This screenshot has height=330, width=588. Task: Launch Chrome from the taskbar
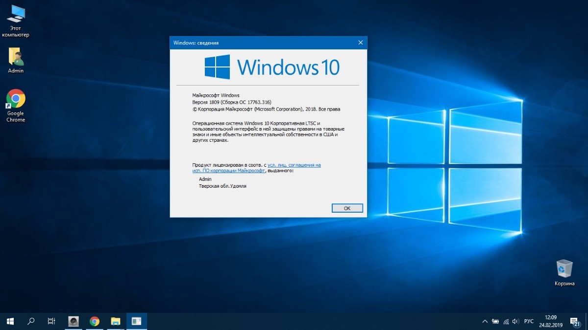pos(95,321)
